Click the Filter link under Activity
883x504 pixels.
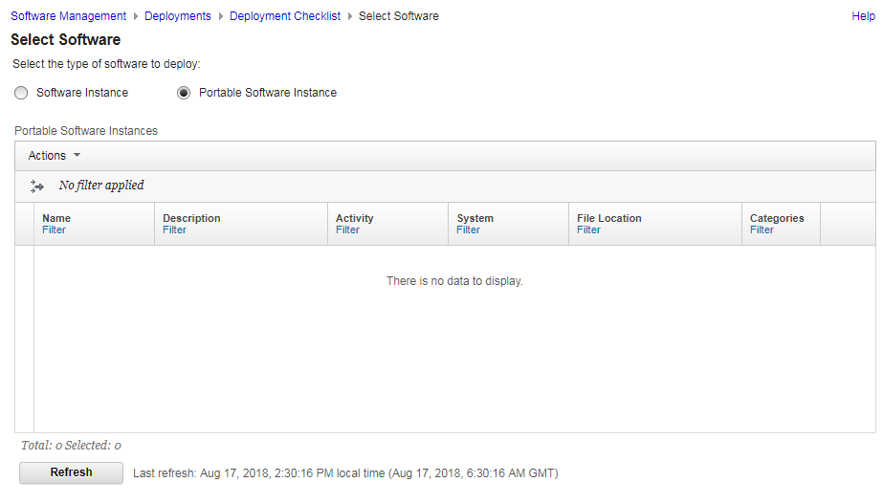click(x=348, y=230)
